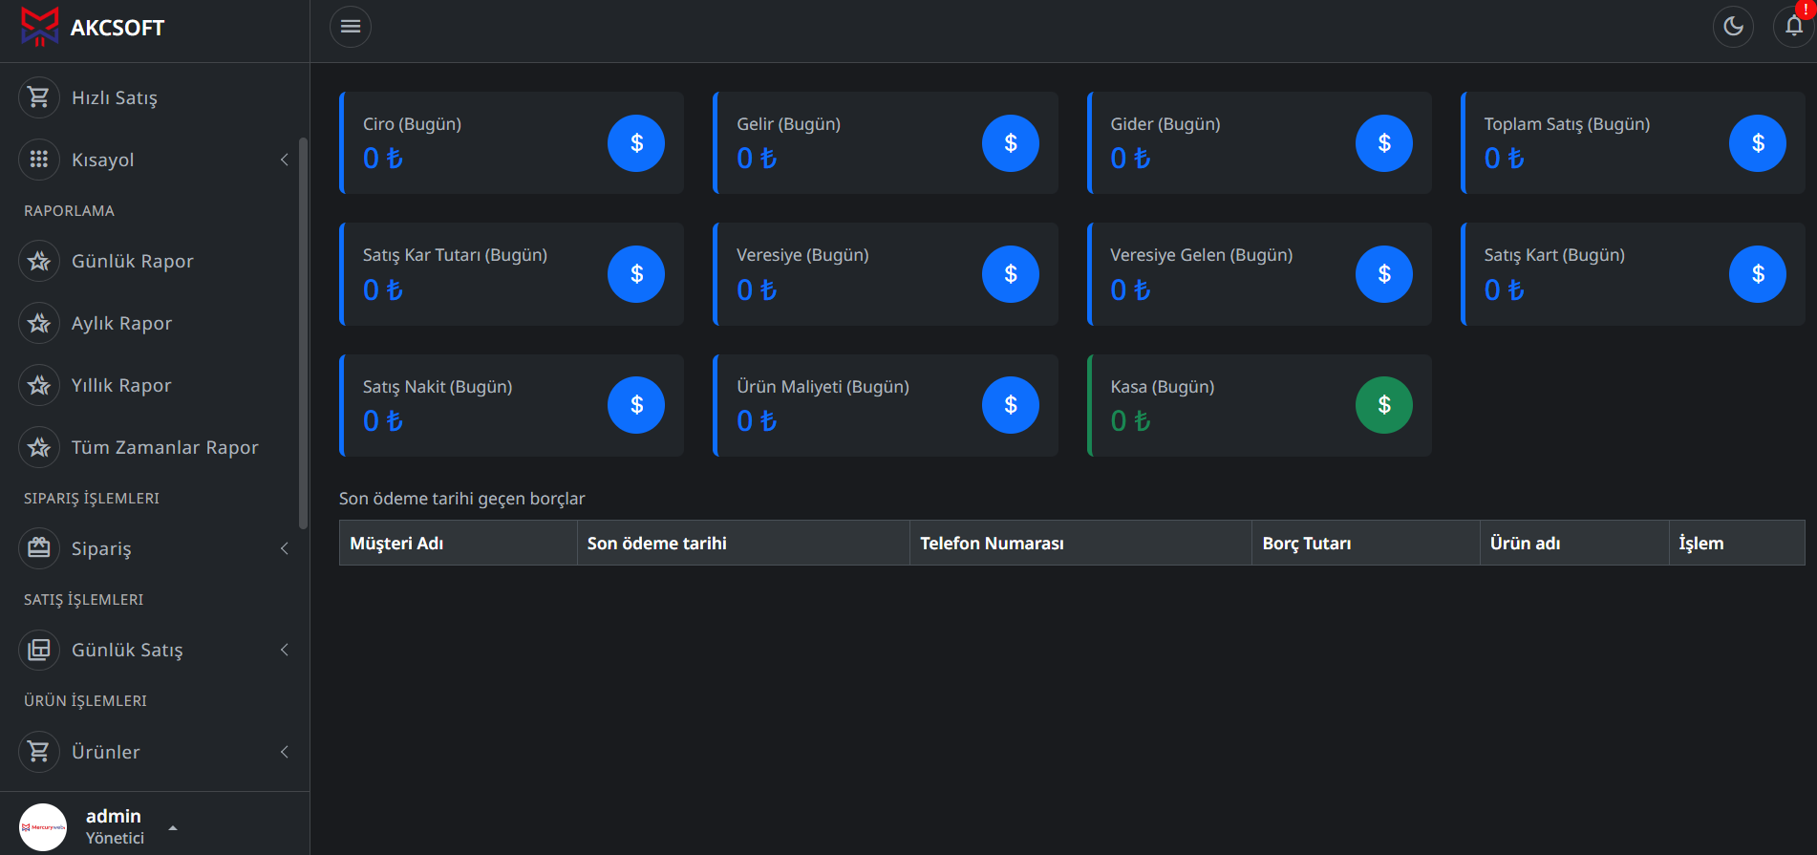Click the AKCSOFT brand name link
The height and width of the screenshot is (855, 1817).
118,28
